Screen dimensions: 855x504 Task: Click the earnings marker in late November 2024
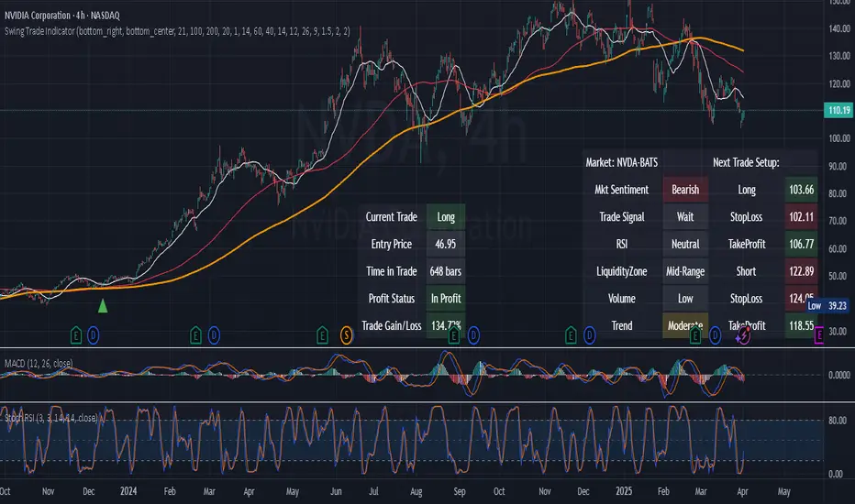coord(571,335)
